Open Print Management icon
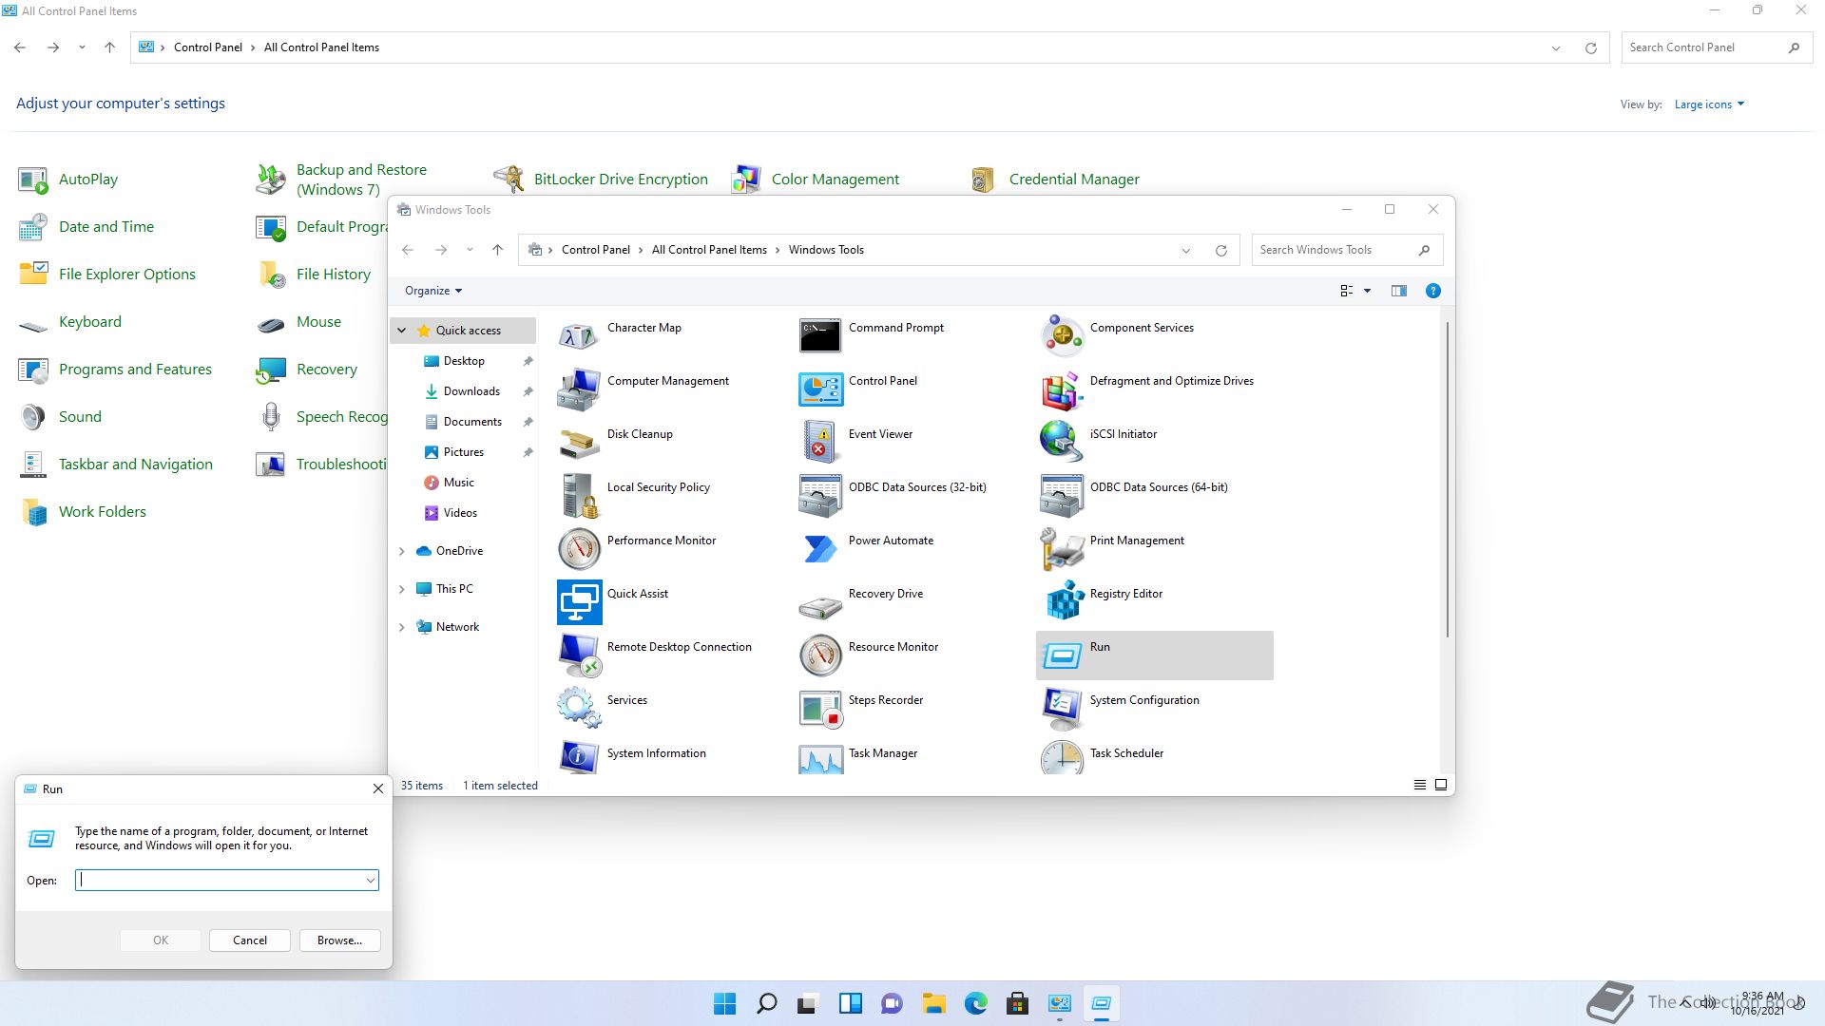The width and height of the screenshot is (1825, 1026). 1062,548
